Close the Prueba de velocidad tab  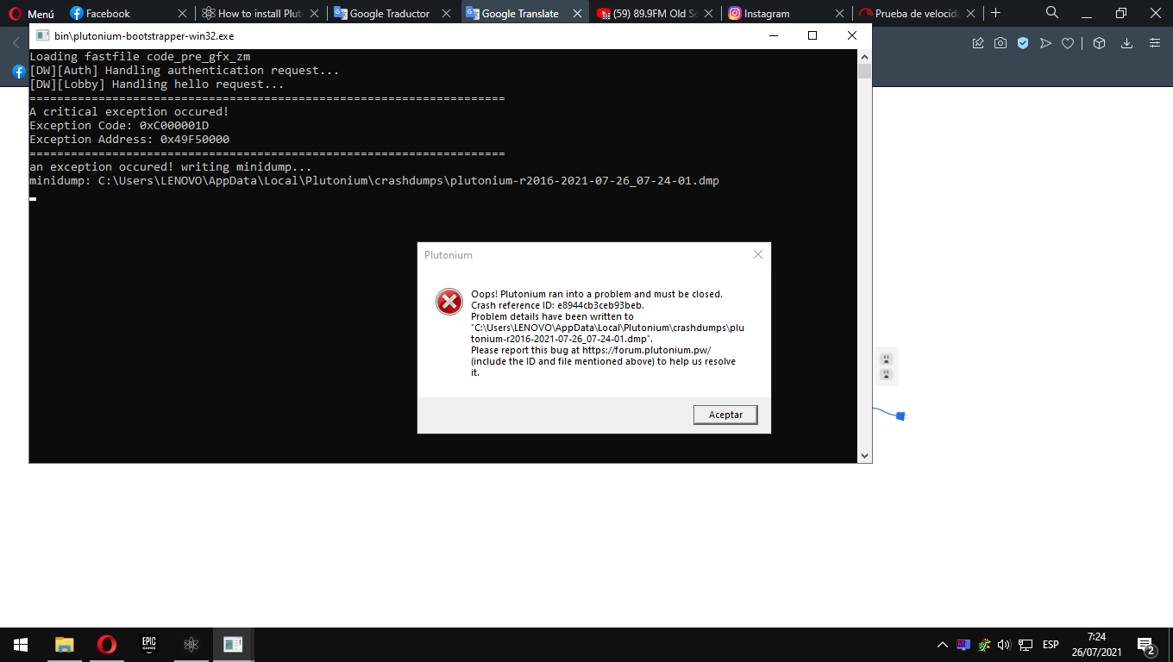970,14
